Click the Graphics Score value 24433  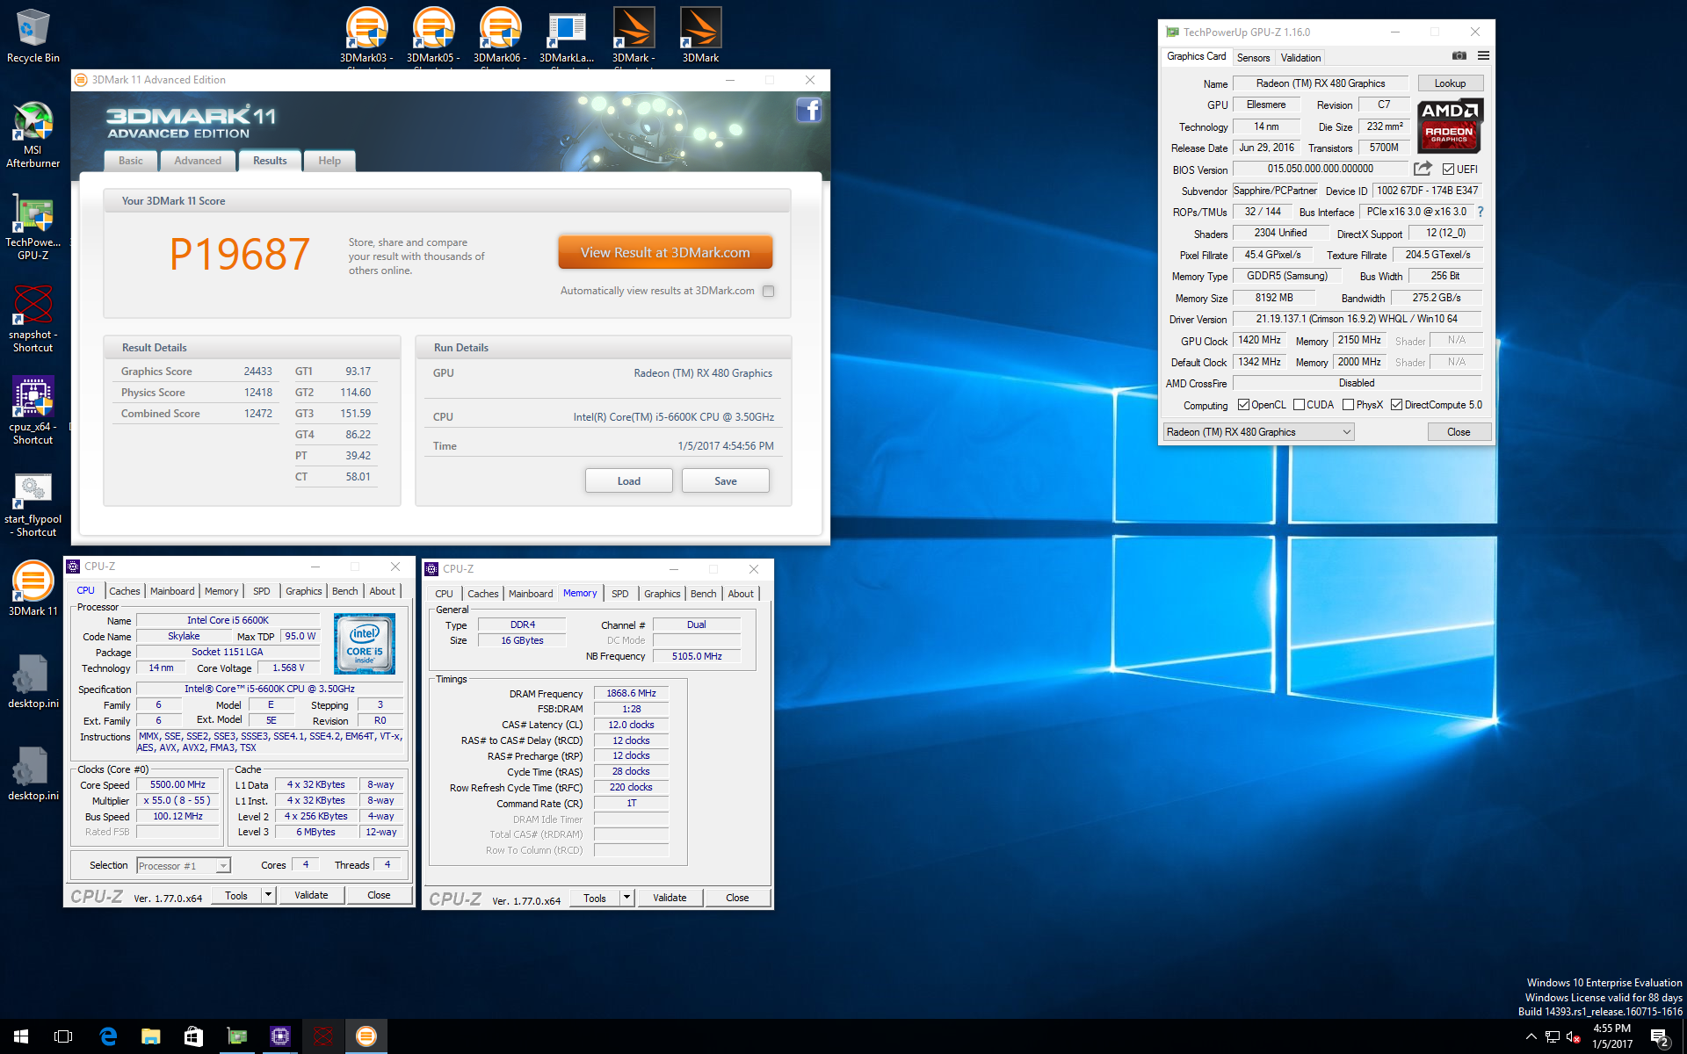(257, 372)
